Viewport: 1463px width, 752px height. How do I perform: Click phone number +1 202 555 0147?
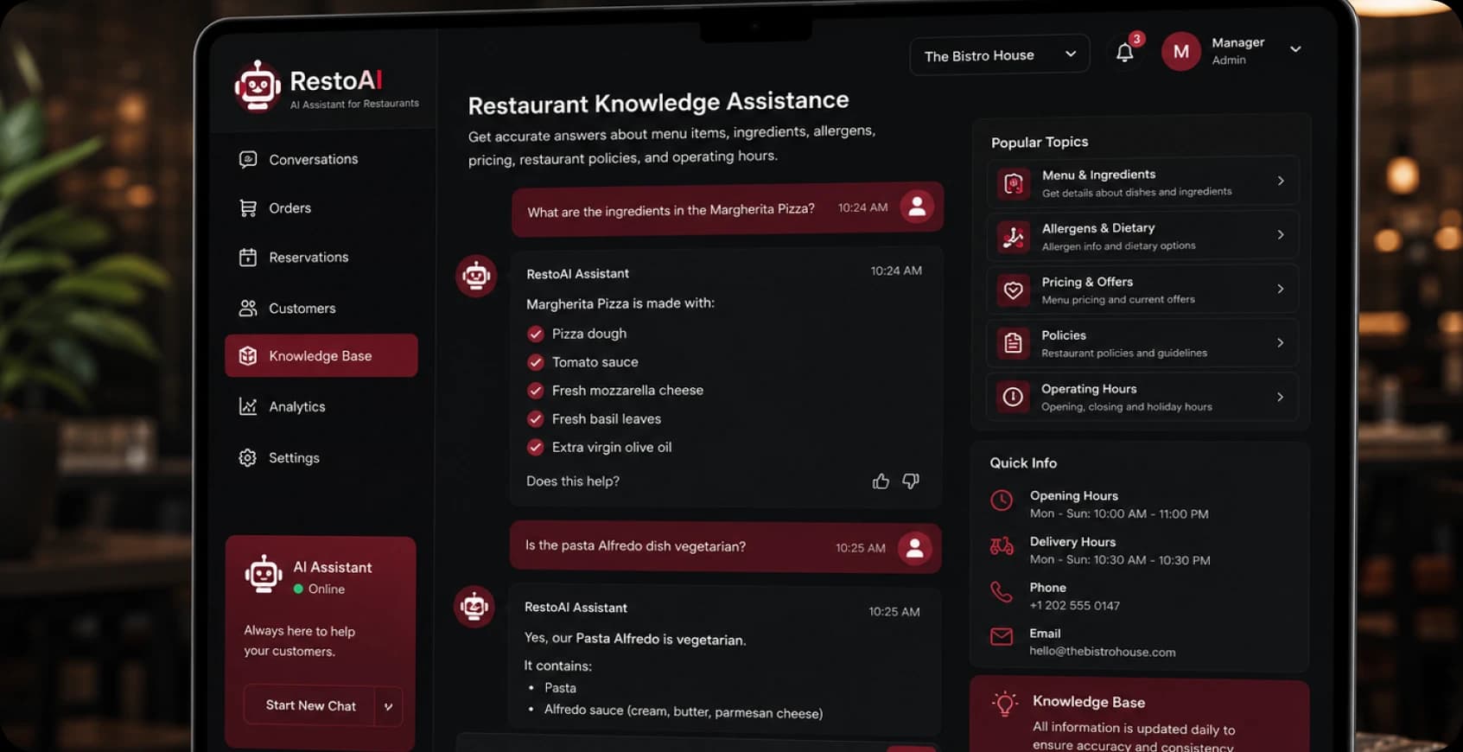pos(1074,606)
